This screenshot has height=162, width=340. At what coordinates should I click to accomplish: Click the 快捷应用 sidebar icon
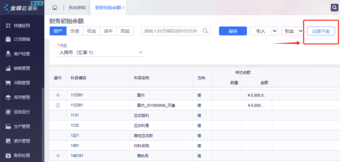click(8, 25)
